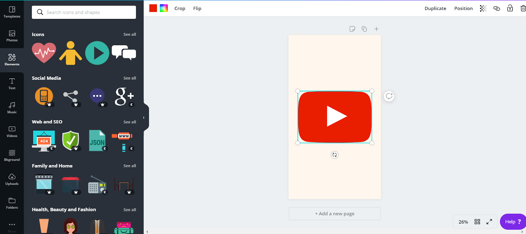Viewport: 526px width, 234px height.
Task: Add the woman with green glasses icon
Action: click(x=71, y=226)
